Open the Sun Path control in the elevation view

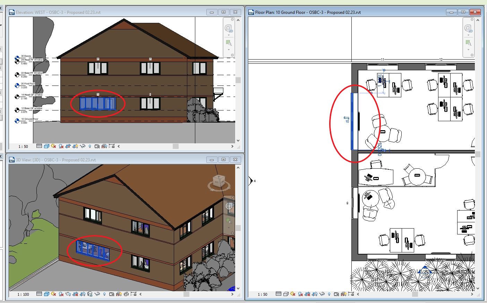click(x=53, y=146)
